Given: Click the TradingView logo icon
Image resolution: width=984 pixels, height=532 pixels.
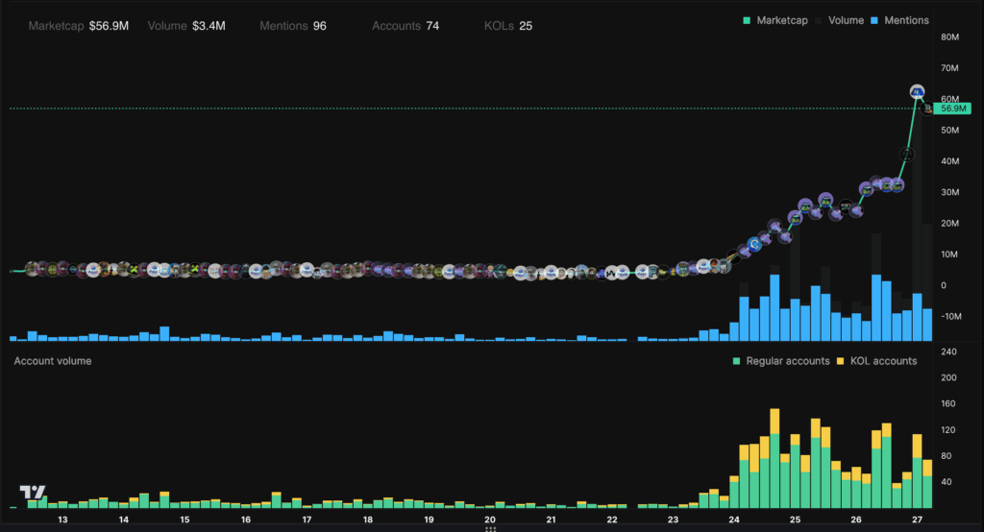Looking at the screenshot, I should pyautogui.click(x=33, y=492).
